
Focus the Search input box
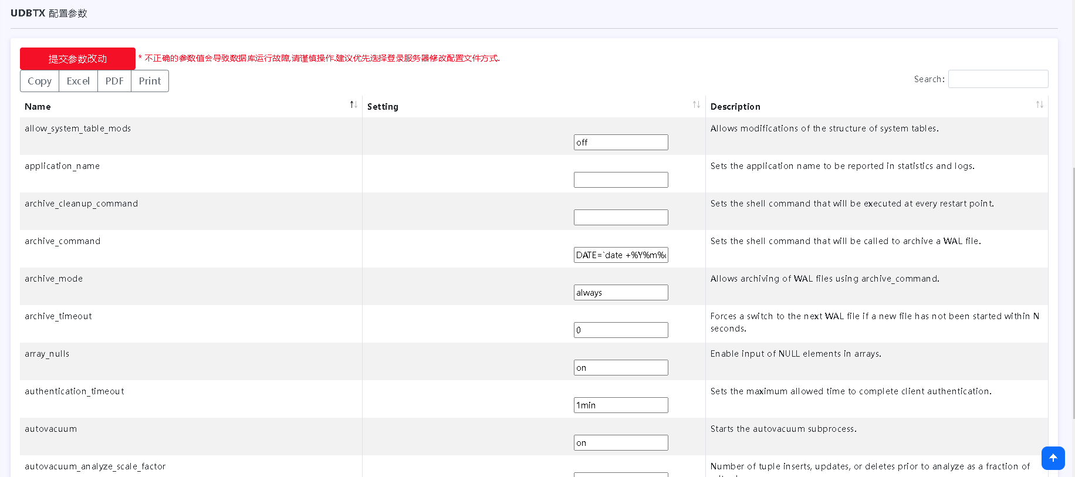(x=998, y=79)
